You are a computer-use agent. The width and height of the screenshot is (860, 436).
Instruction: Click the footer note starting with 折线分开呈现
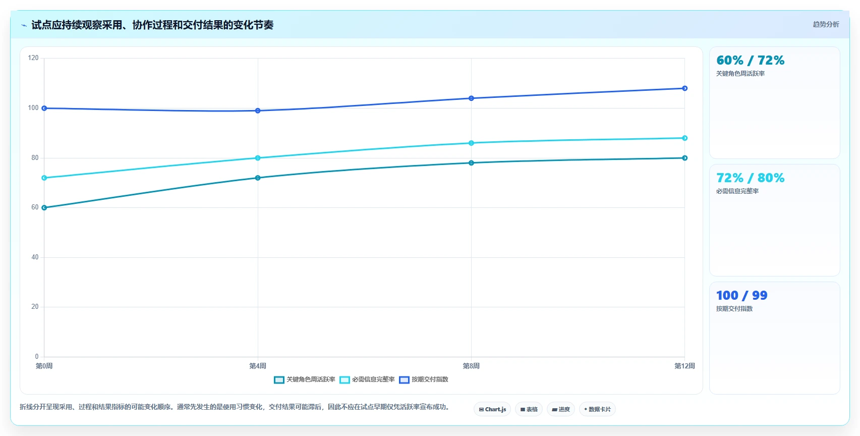tap(235, 407)
